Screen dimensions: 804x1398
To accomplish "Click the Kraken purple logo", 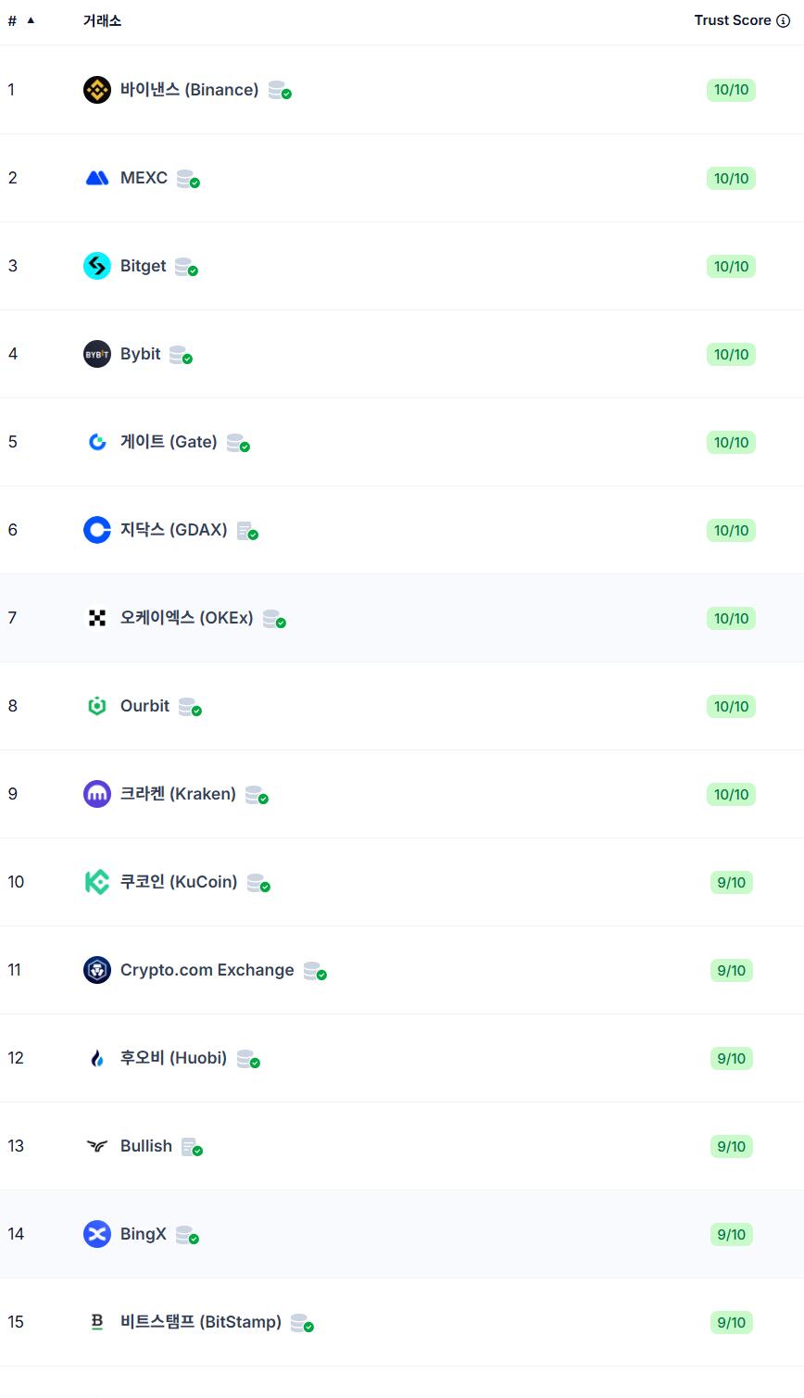I will 97,794.
